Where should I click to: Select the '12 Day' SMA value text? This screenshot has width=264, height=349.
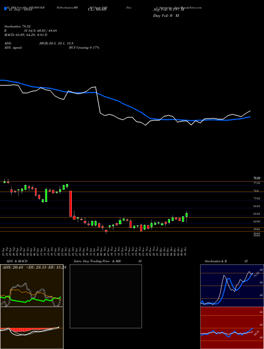20,10
